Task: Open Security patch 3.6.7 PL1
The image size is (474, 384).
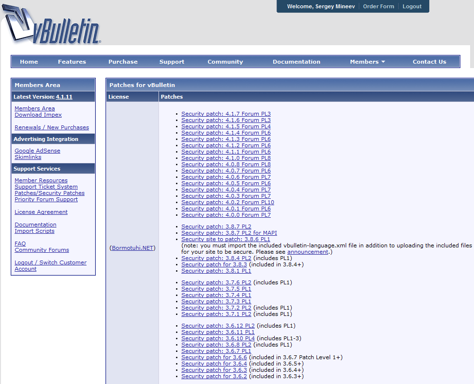Action: point(216,351)
